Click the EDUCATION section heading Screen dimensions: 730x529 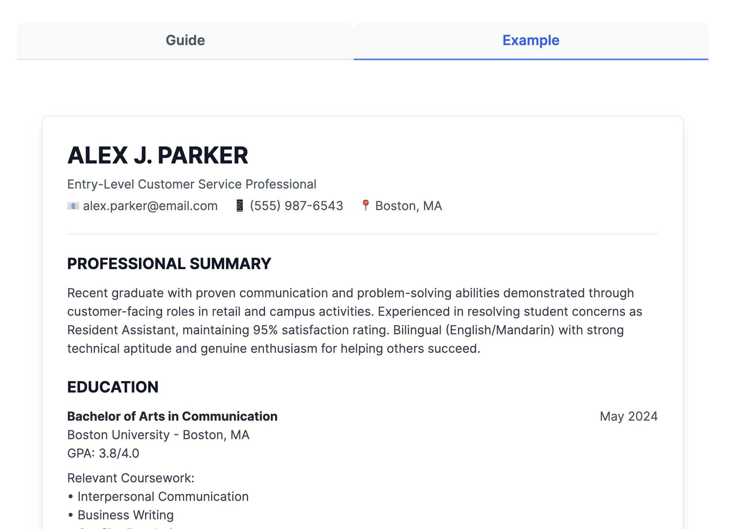point(113,387)
